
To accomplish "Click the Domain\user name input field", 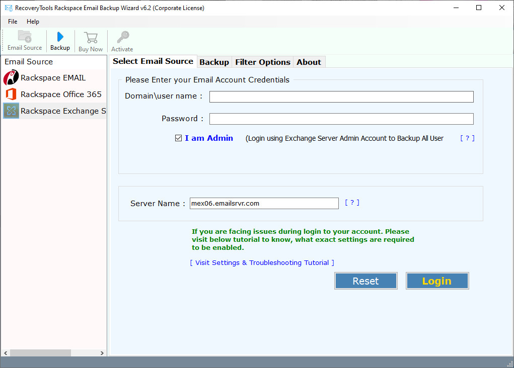I will (x=341, y=97).
